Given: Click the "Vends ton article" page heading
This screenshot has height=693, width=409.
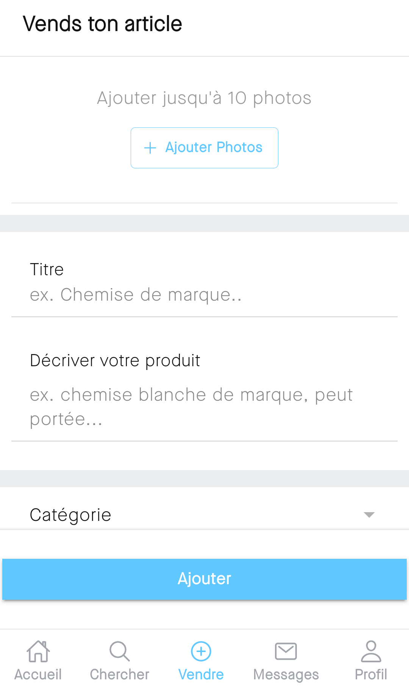Looking at the screenshot, I should click(103, 24).
